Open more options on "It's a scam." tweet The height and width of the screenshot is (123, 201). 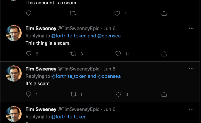pyautogui.click(x=191, y=69)
